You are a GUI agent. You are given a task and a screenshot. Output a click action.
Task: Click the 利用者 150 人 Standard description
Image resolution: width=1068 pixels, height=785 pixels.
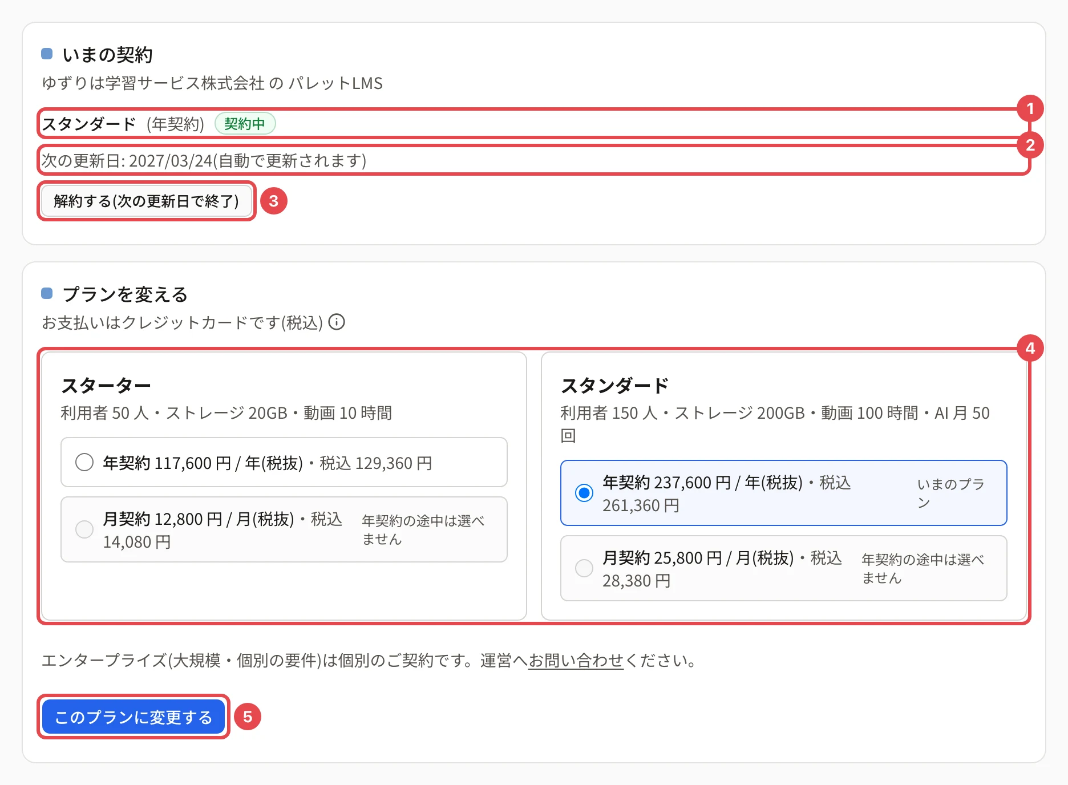pyautogui.click(x=775, y=424)
